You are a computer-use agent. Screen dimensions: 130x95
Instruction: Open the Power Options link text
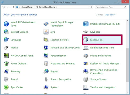click(x=19, y=63)
